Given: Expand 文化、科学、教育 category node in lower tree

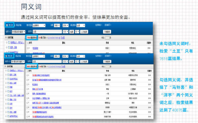Looking at the screenshot, I should pos(6,96).
